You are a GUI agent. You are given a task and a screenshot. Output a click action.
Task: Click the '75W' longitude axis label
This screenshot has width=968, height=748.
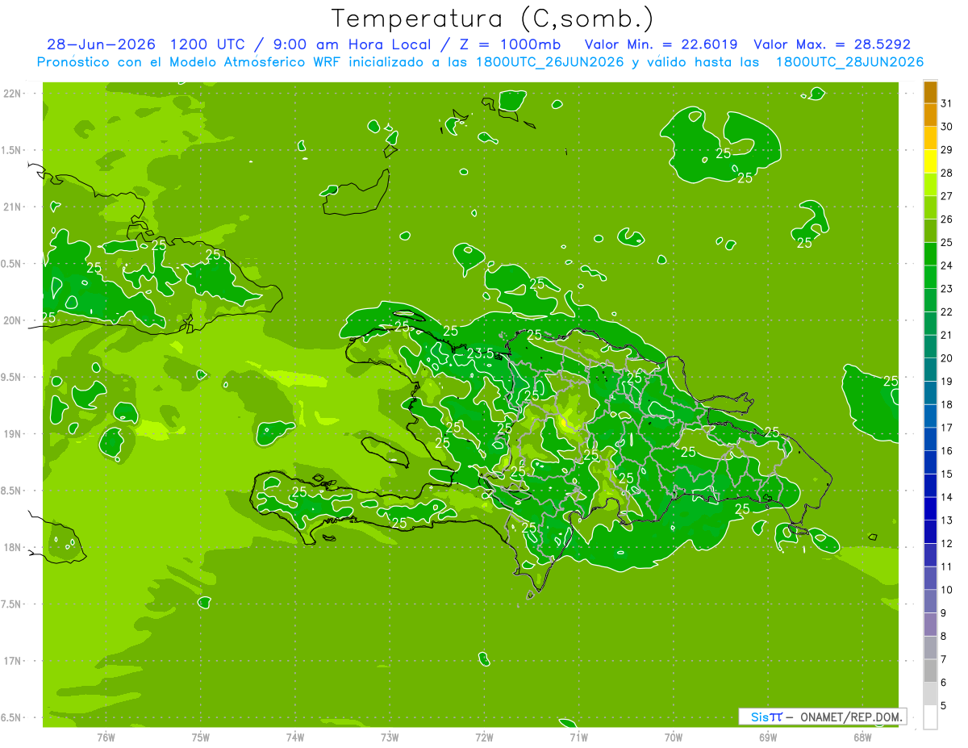201,737
